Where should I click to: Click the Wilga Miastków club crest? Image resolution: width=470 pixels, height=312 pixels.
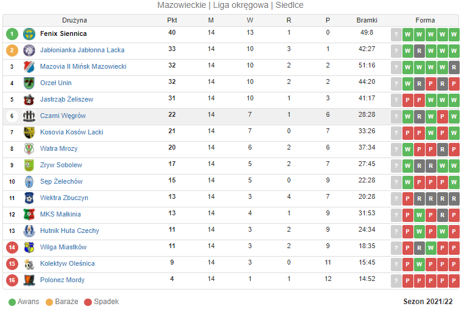pyautogui.click(x=29, y=248)
